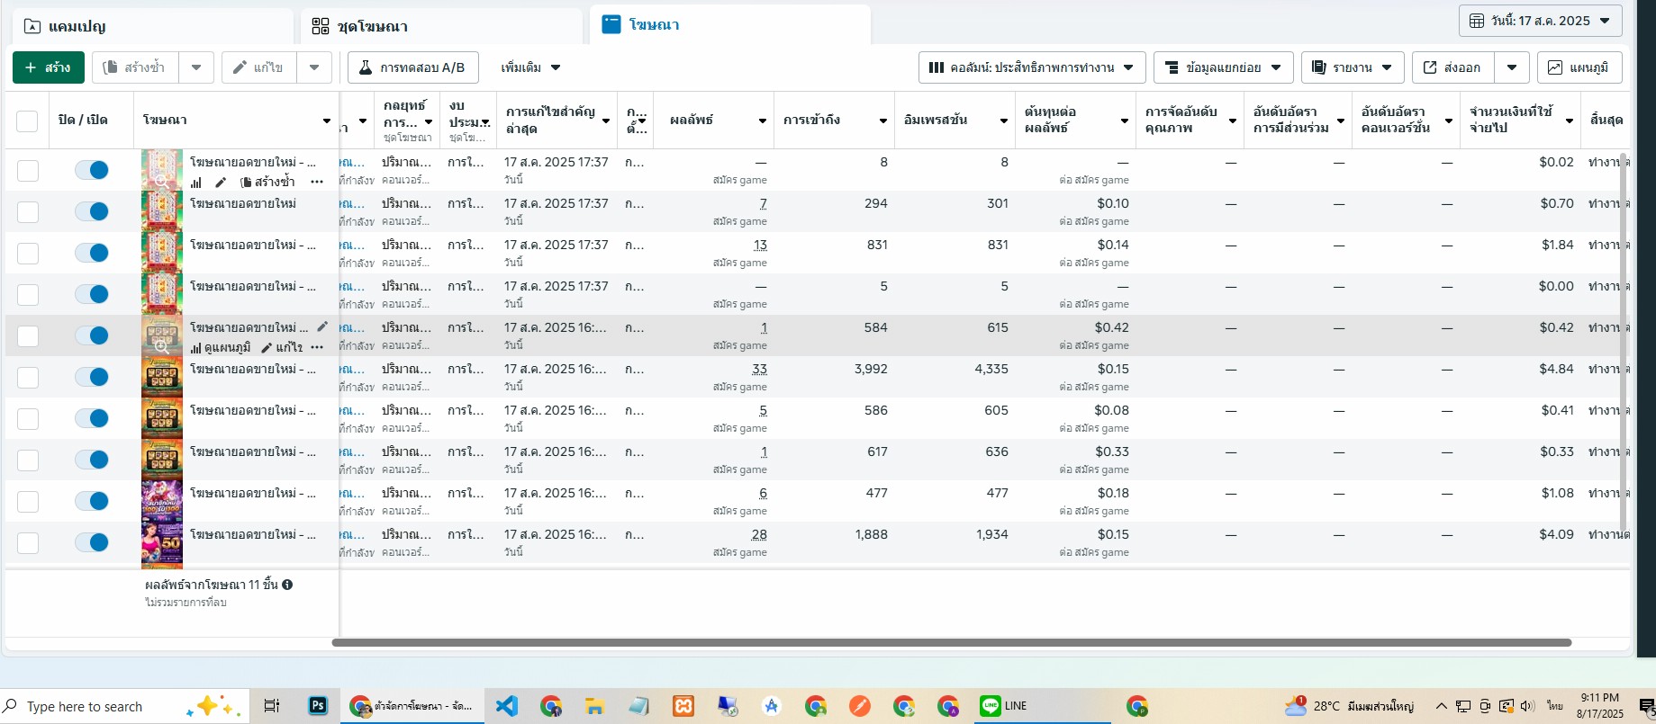
Task: Click the rename pencil beside the highlighted ad name
Action: (x=322, y=326)
